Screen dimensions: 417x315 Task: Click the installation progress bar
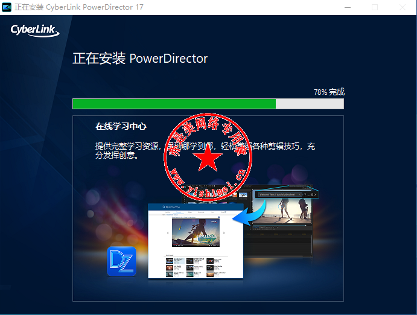(208, 104)
